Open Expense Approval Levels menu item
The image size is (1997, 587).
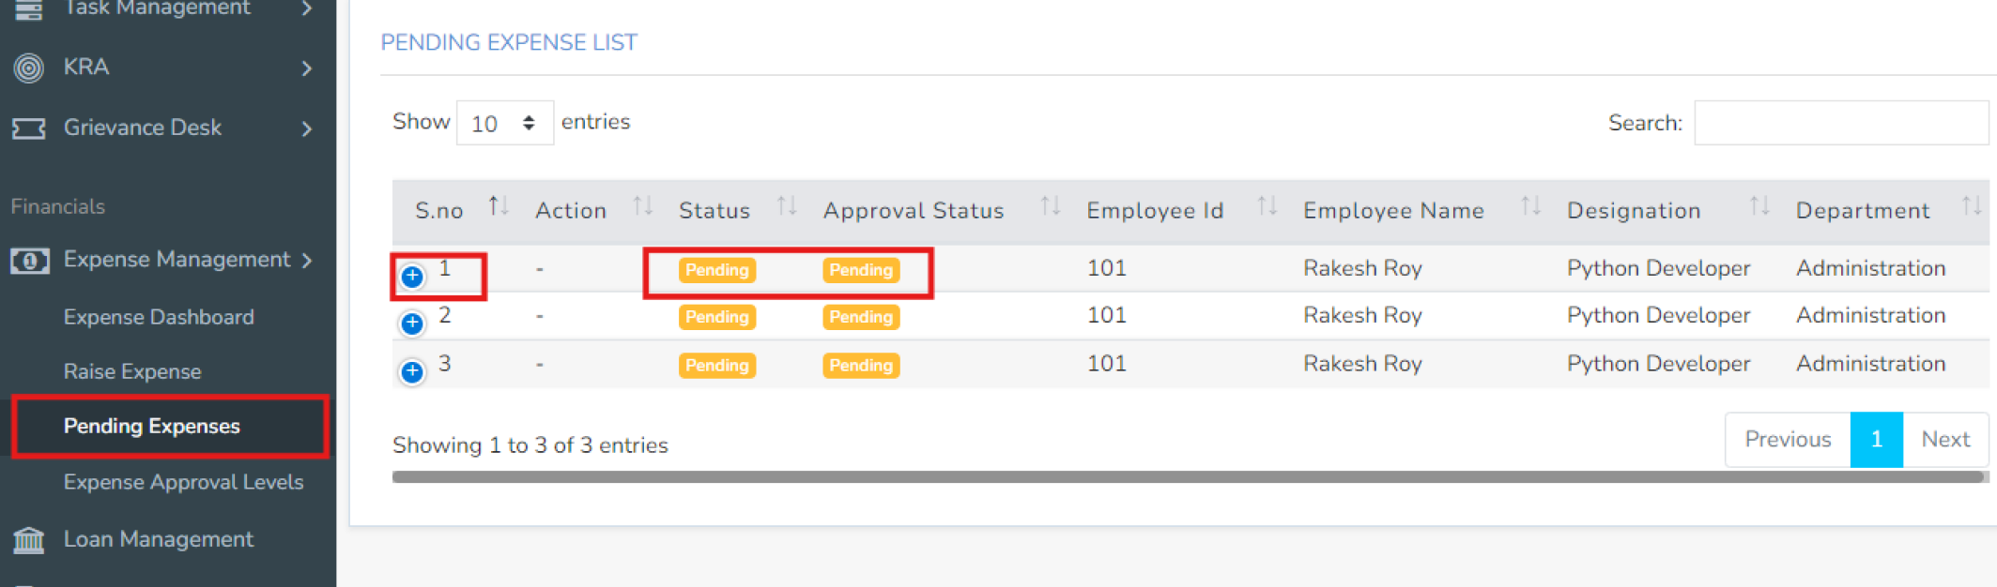(183, 482)
